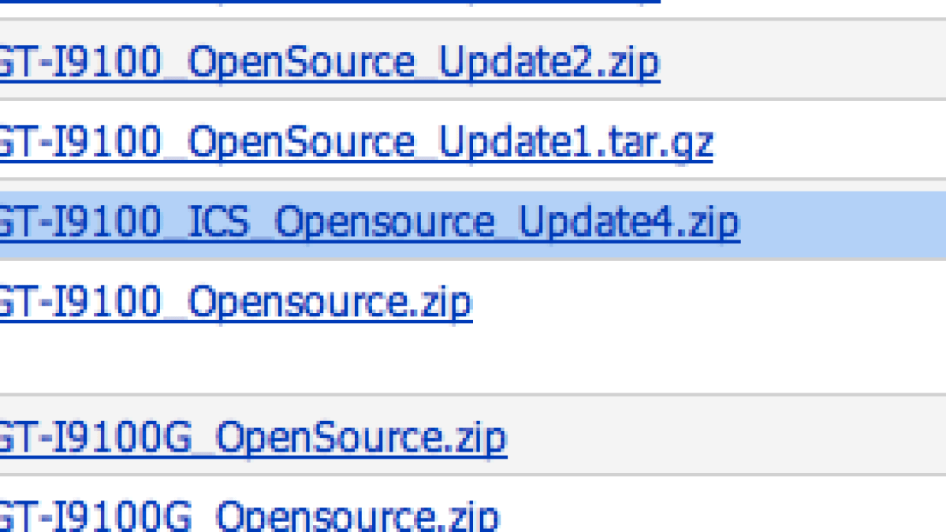Choose the ICS Update4 source download

[x=369, y=223]
